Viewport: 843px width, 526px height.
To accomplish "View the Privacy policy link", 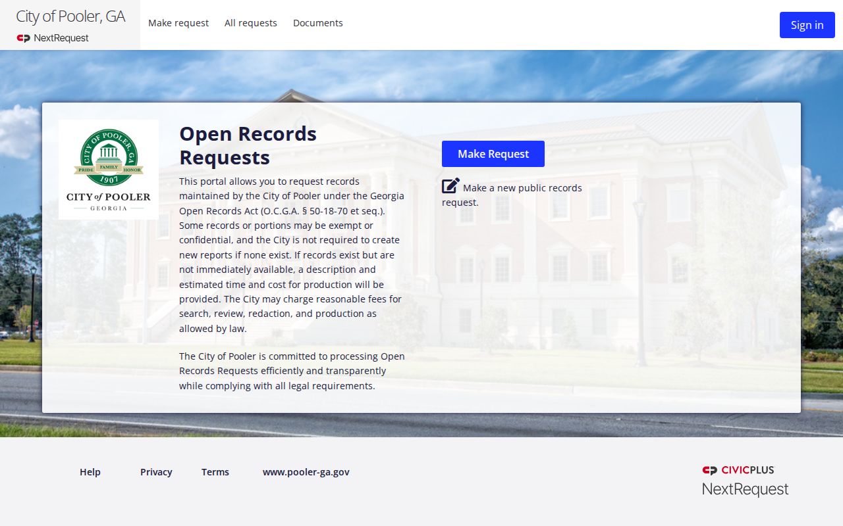I will coord(156,472).
